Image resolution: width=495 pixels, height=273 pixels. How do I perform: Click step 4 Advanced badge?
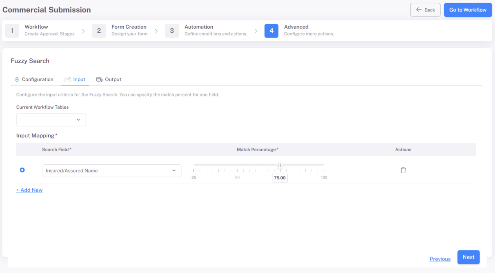[271, 31]
